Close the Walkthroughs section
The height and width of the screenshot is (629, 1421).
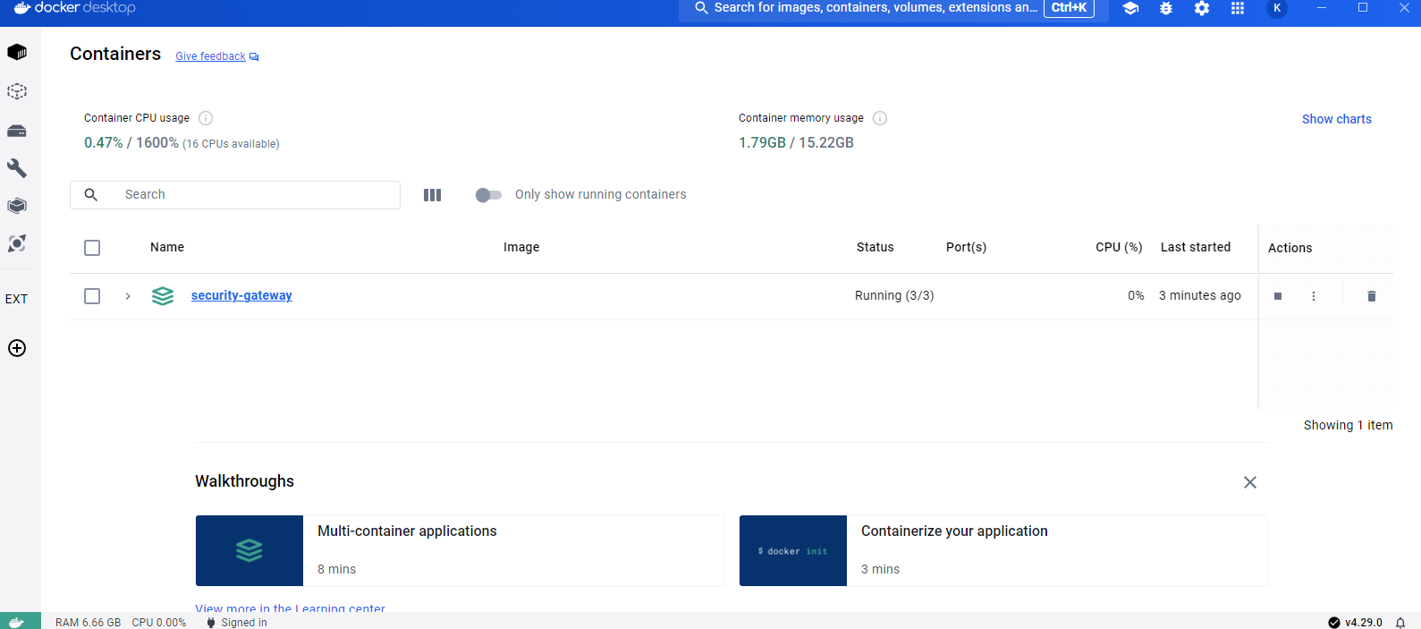click(1250, 482)
